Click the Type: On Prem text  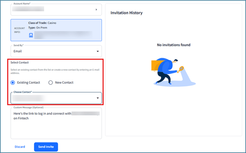click(x=37, y=28)
